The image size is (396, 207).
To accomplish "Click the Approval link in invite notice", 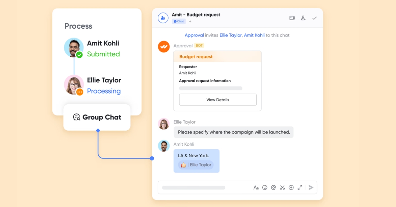I will click(194, 35).
